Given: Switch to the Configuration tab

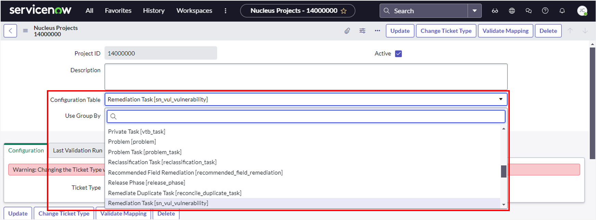Looking at the screenshot, I should pos(26,150).
